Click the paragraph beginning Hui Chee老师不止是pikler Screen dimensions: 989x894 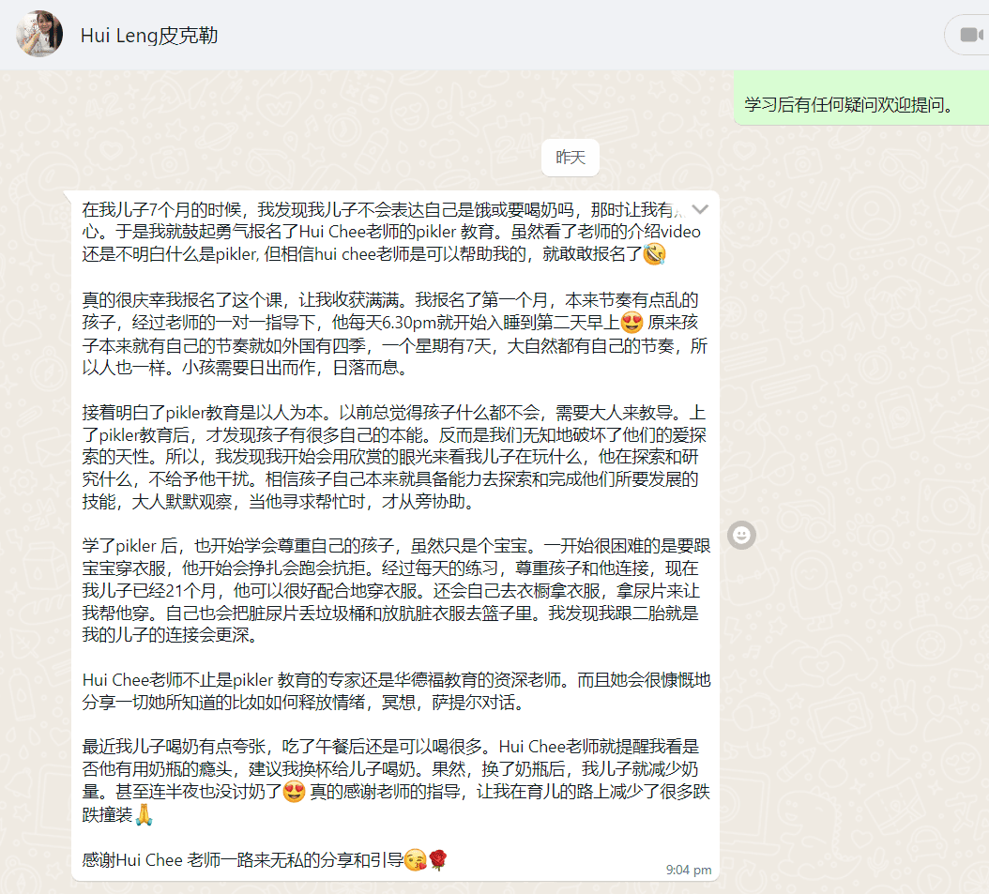396,691
